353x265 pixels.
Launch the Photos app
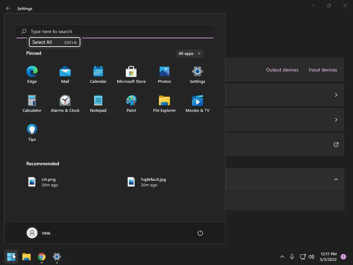pyautogui.click(x=164, y=75)
